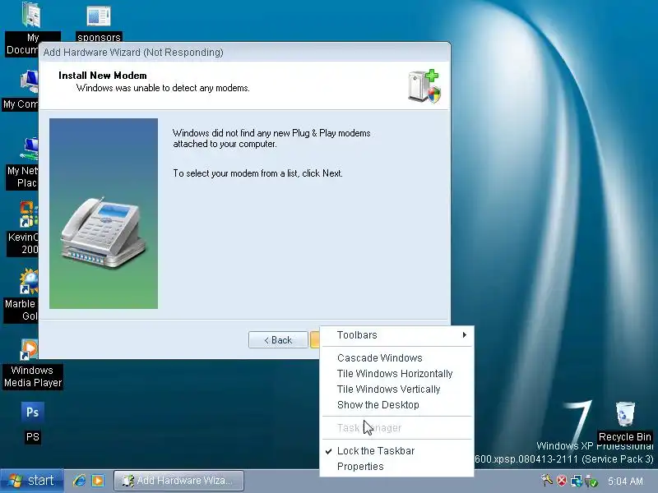The height and width of the screenshot is (493, 658).
Task: Click the telephone modem illustration
Action: 104,232
